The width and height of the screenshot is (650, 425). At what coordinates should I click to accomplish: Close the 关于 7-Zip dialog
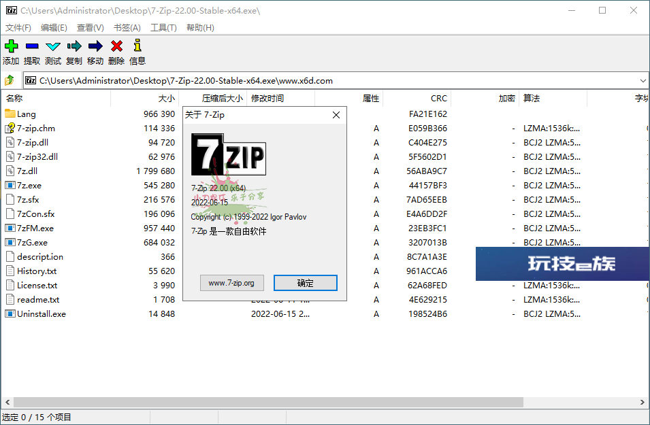(x=336, y=115)
